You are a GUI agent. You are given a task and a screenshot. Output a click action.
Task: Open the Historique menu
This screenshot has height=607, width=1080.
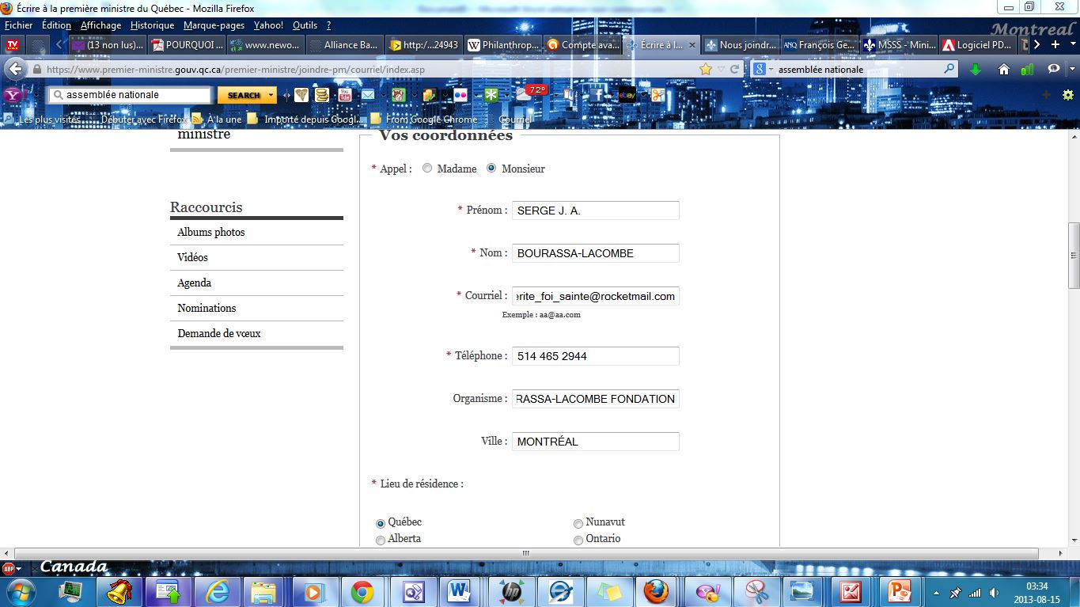(x=152, y=25)
